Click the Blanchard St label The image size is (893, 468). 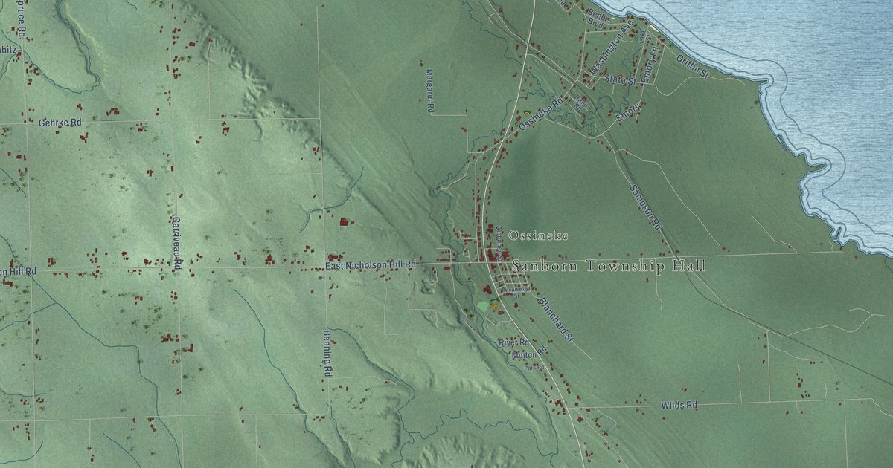coord(556,320)
